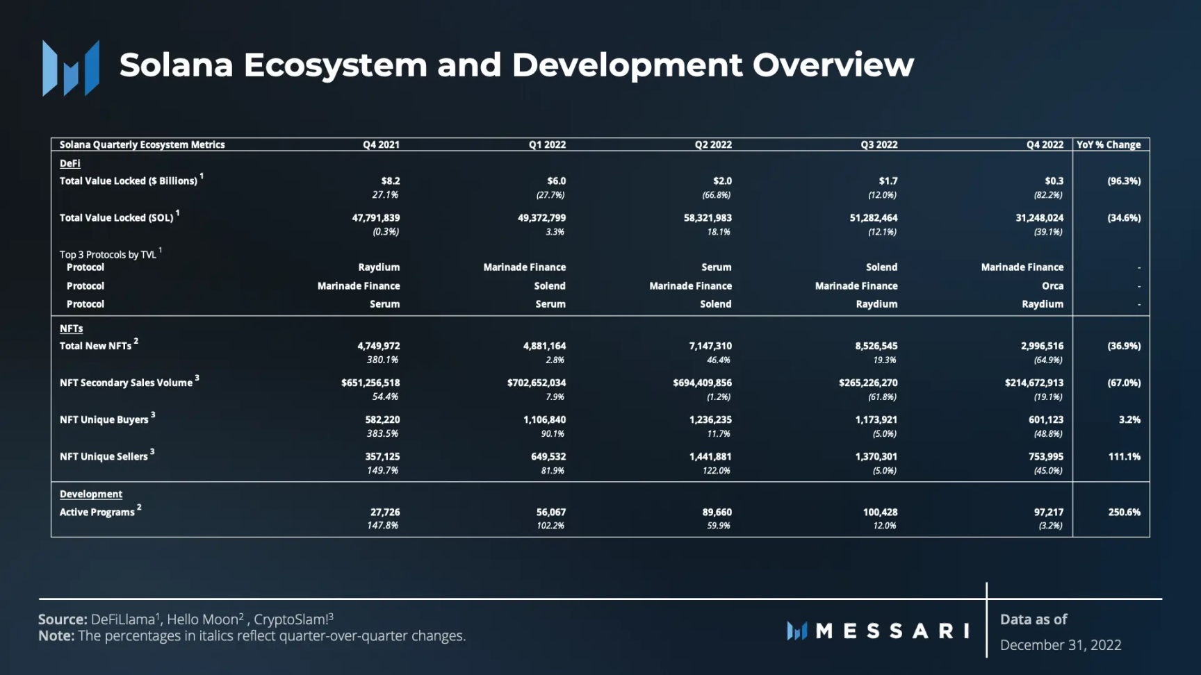Select the 250.6% YoY change value
This screenshot has width=1201, height=675.
(1125, 511)
